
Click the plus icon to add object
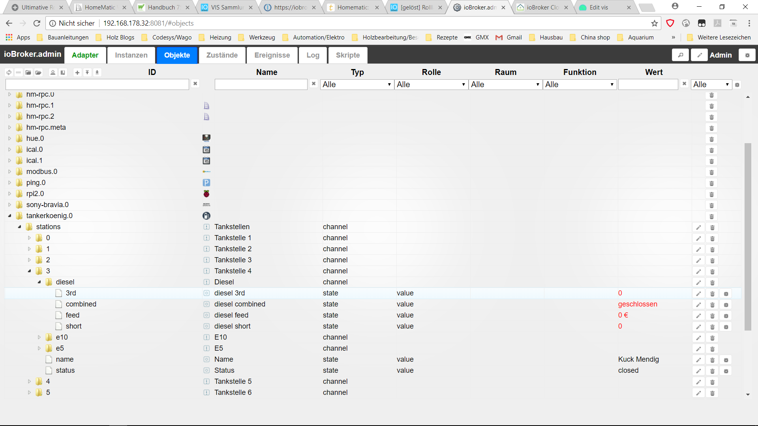[x=77, y=73]
